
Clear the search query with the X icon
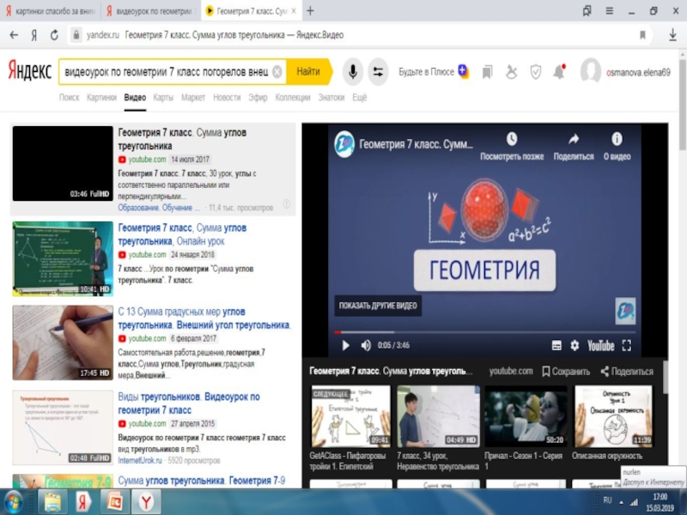point(277,71)
